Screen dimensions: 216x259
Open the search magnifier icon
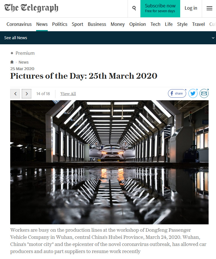click(x=134, y=8)
